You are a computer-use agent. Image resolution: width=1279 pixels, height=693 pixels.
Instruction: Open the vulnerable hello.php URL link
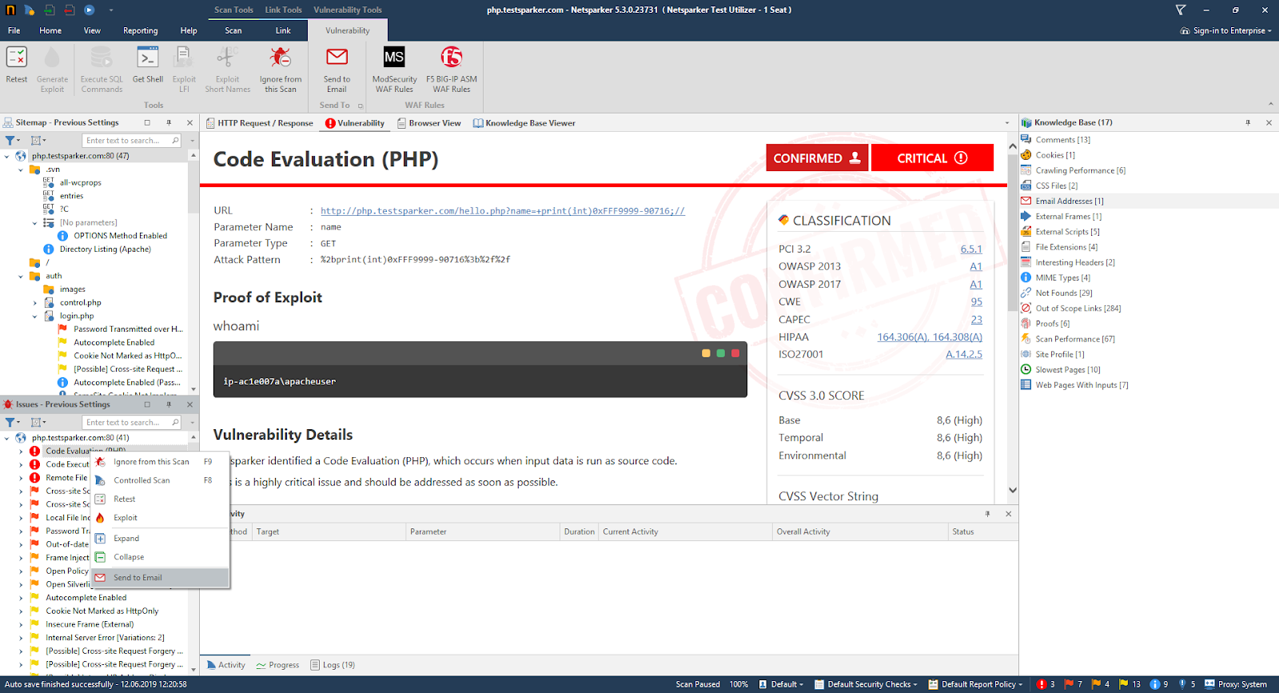pos(502,211)
